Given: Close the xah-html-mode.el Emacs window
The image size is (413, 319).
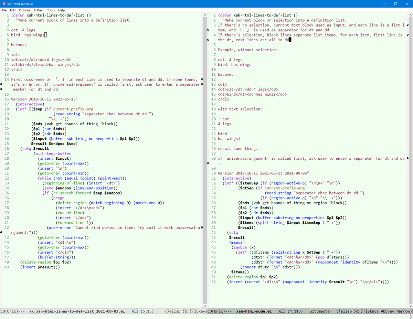Looking at the screenshot, I should tap(407, 3).
